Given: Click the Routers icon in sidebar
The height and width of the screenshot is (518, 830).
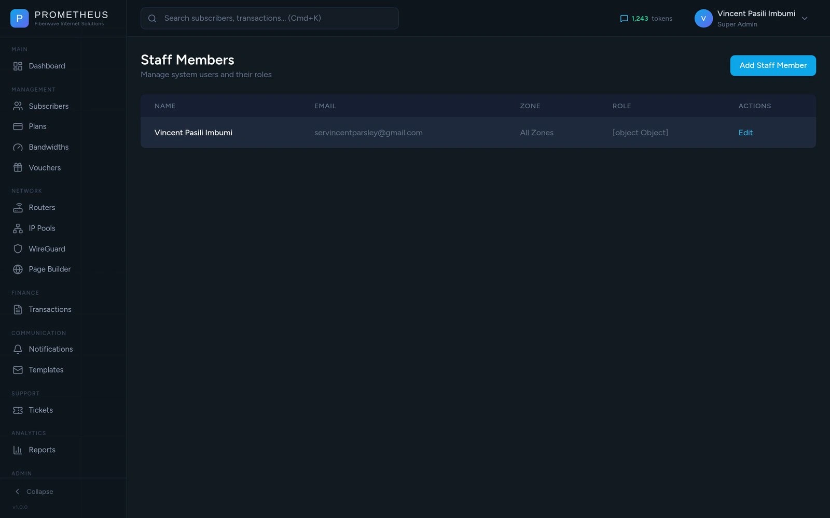Looking at the screenshot, I should (x=18, y=208).
